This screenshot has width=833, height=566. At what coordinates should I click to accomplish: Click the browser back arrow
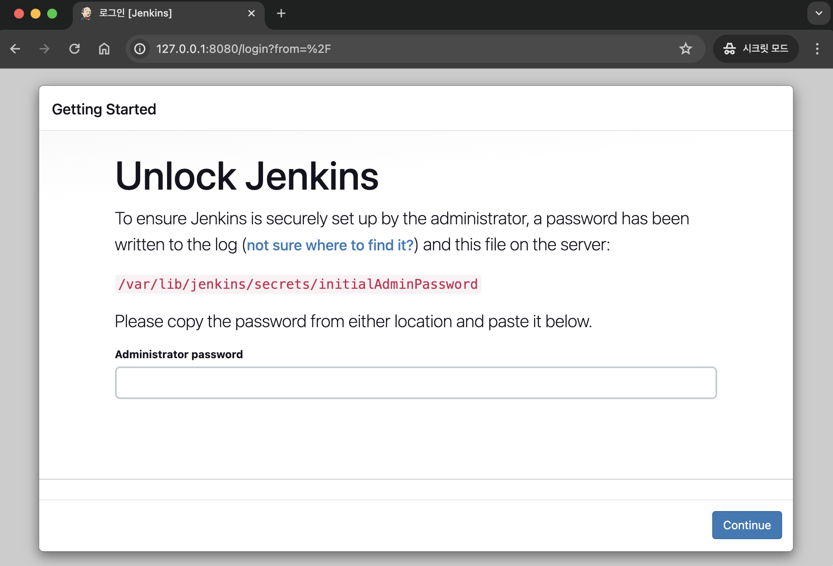15,49
